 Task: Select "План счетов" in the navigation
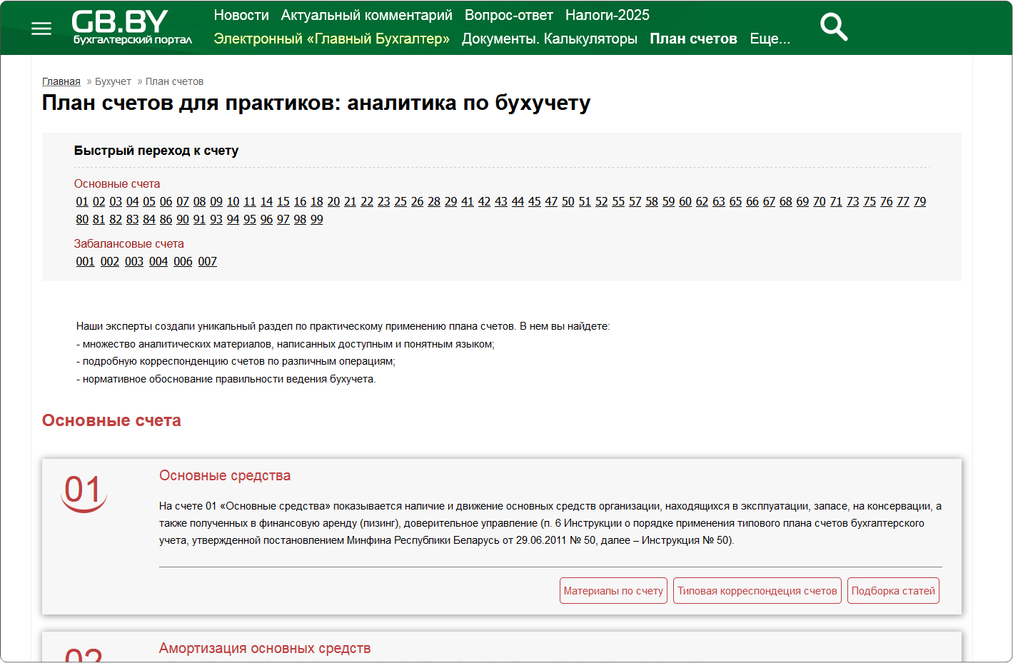point(693,39)
